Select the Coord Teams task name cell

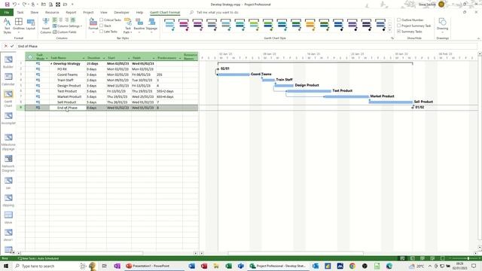pyautogui.click(x=68, y=75)
